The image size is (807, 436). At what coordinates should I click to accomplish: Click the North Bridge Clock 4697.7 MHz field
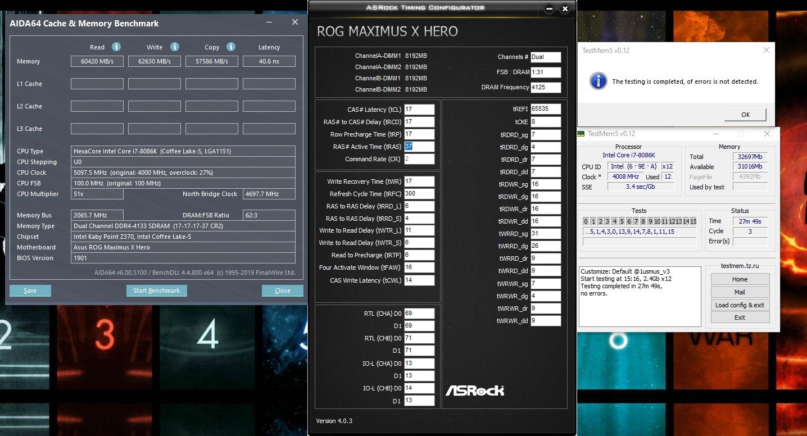click(x=269, y=194)
